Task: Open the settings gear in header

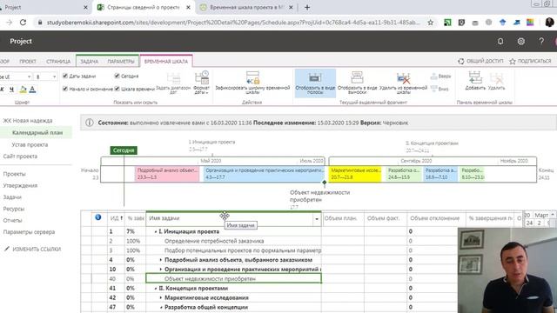Action: [x=520, y=41]
